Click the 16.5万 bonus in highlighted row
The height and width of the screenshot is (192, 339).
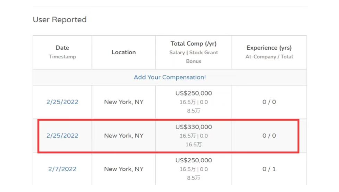(194, 144)
